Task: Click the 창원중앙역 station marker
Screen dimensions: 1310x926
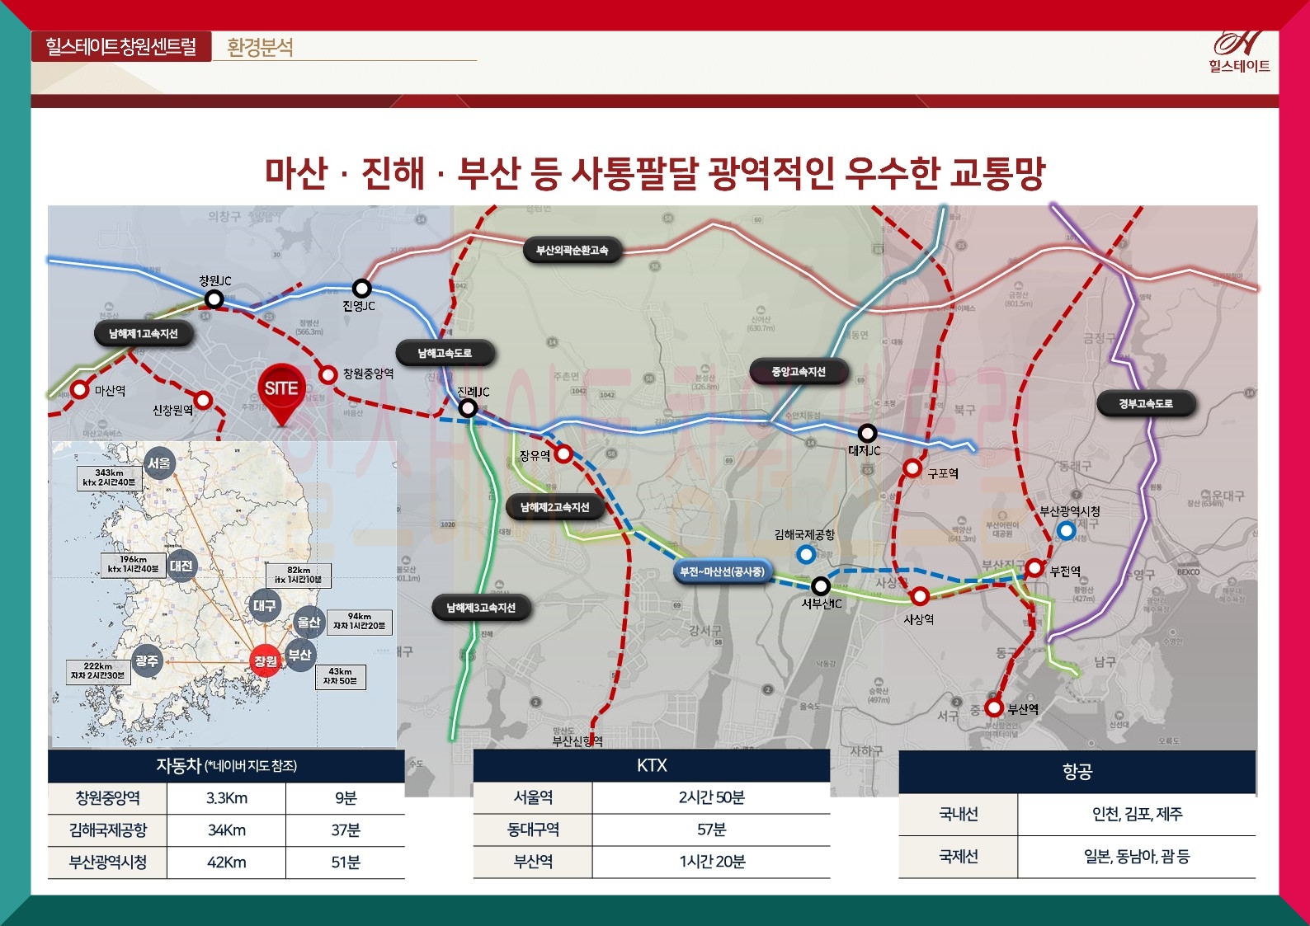Action: [x=328, y=374]
